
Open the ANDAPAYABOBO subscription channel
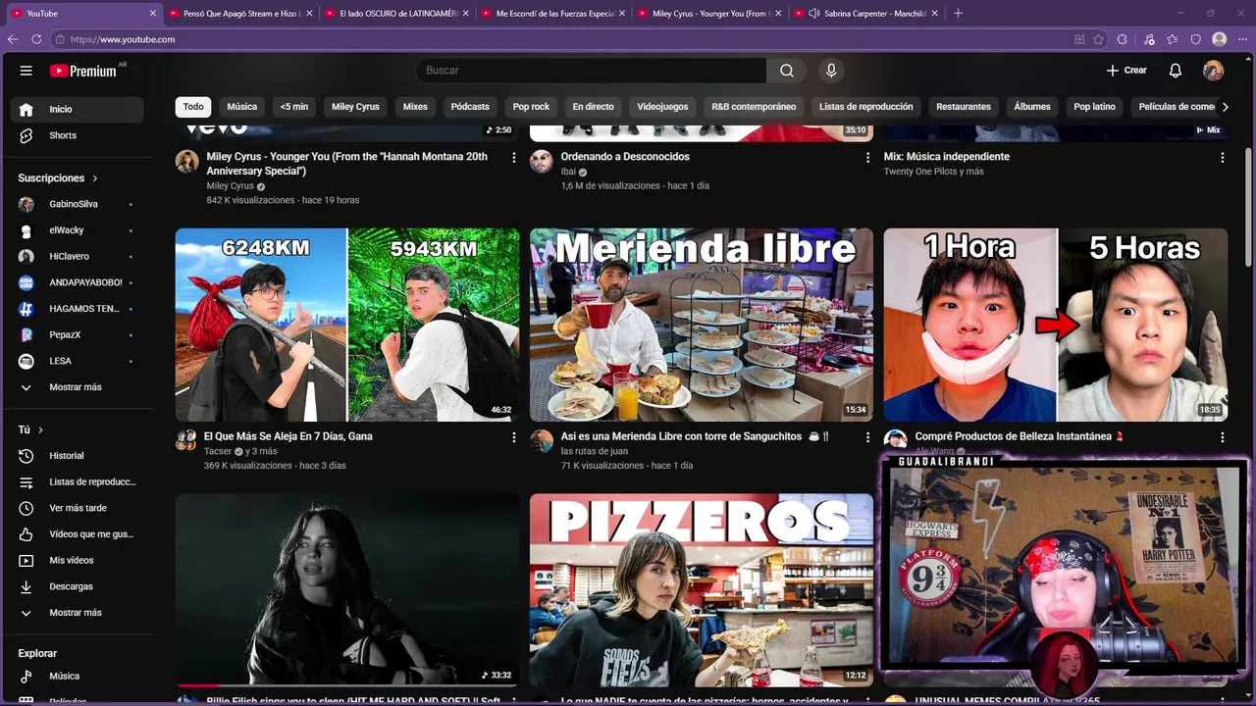[78, 282]
